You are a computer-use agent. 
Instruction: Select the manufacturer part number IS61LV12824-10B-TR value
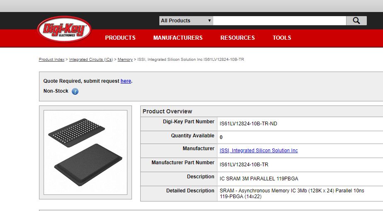point(244,165)
